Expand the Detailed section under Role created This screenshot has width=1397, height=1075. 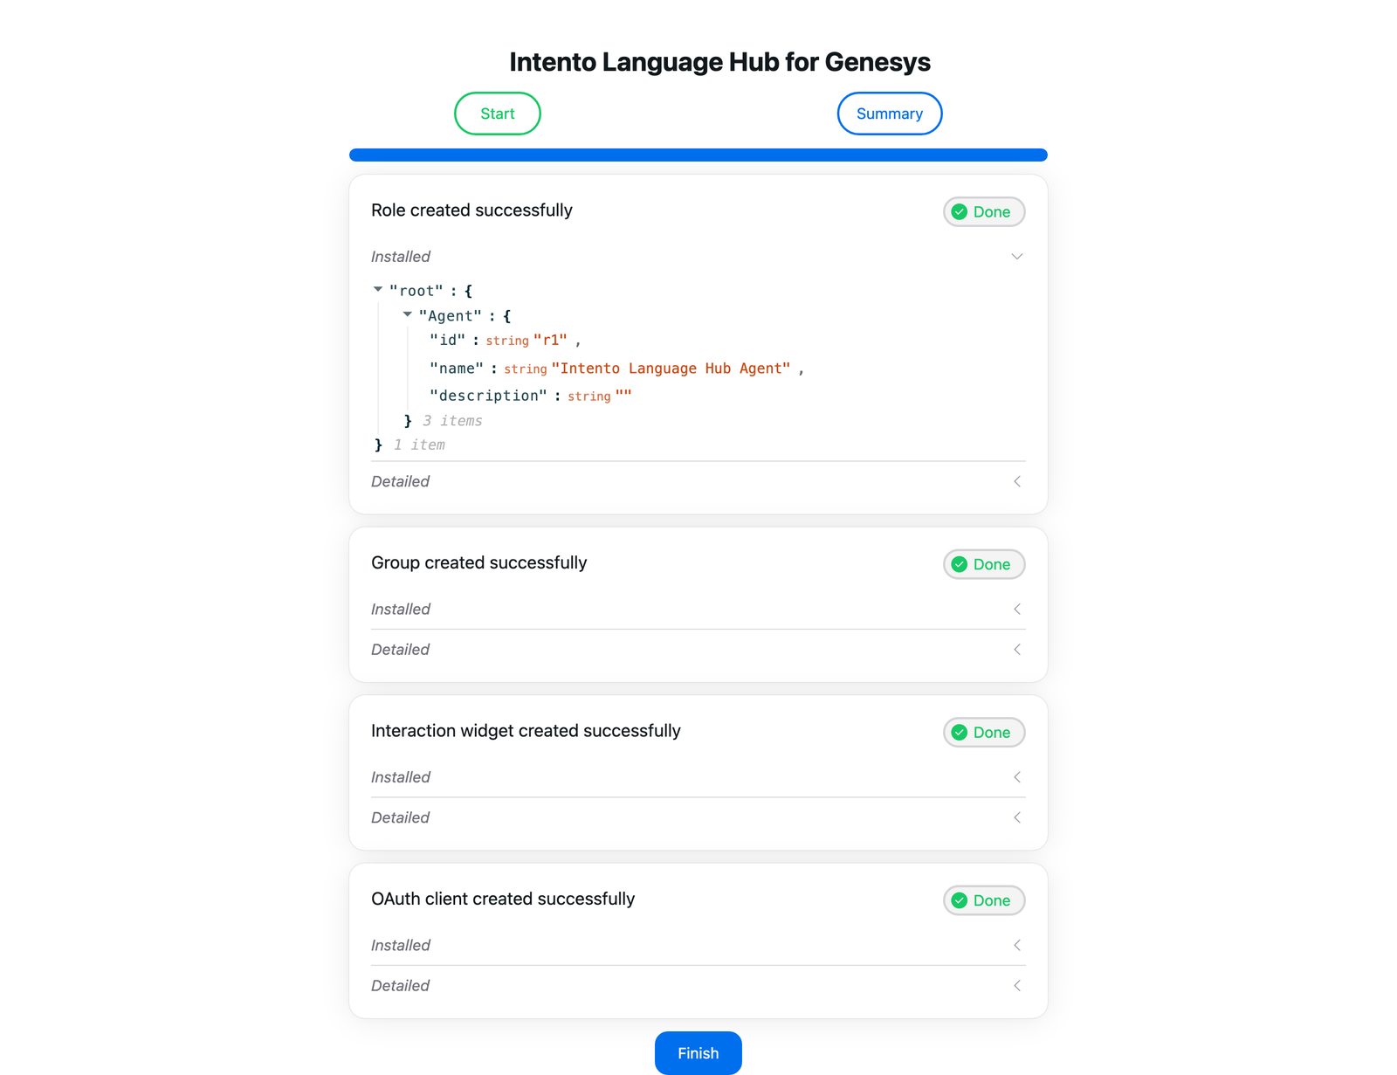[698, 481]
